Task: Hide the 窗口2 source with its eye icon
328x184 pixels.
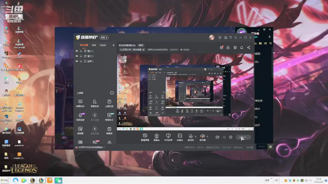Action: point(77,56)
